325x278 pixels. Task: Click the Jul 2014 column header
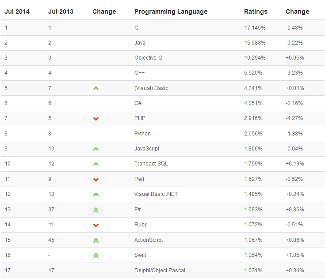click(17, 11)
